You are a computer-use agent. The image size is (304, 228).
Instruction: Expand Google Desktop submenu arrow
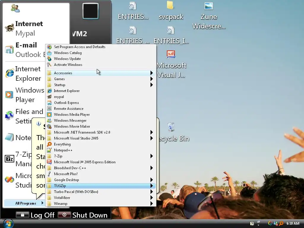pos(152,180)
